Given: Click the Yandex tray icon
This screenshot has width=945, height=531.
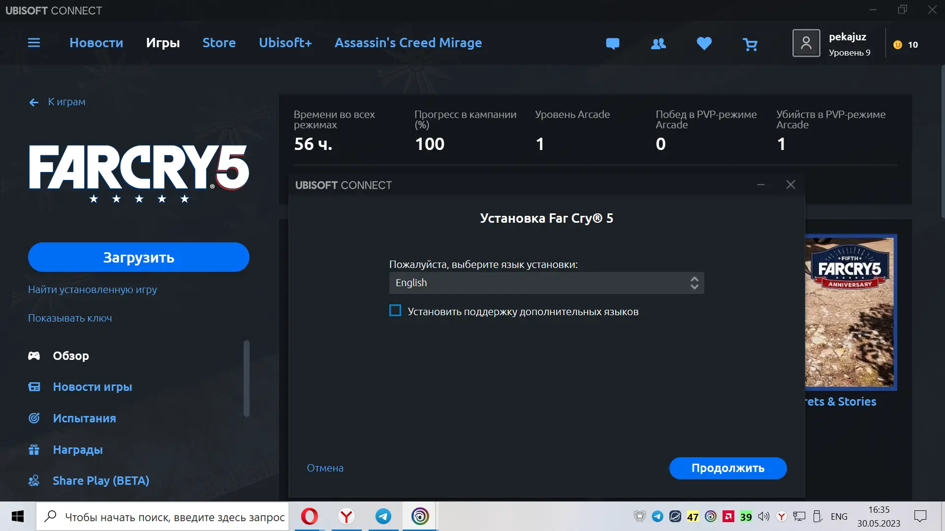Looking at the screenshot, I should click(782, 516).
